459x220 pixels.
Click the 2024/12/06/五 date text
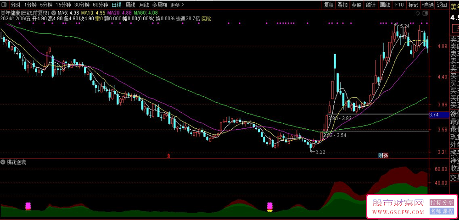coord(16,19)
